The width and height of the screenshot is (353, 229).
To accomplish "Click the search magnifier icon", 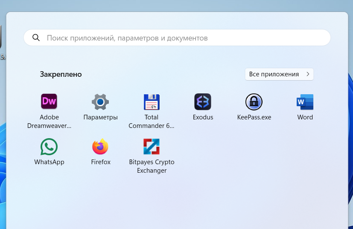I will [x=36, y=38].
